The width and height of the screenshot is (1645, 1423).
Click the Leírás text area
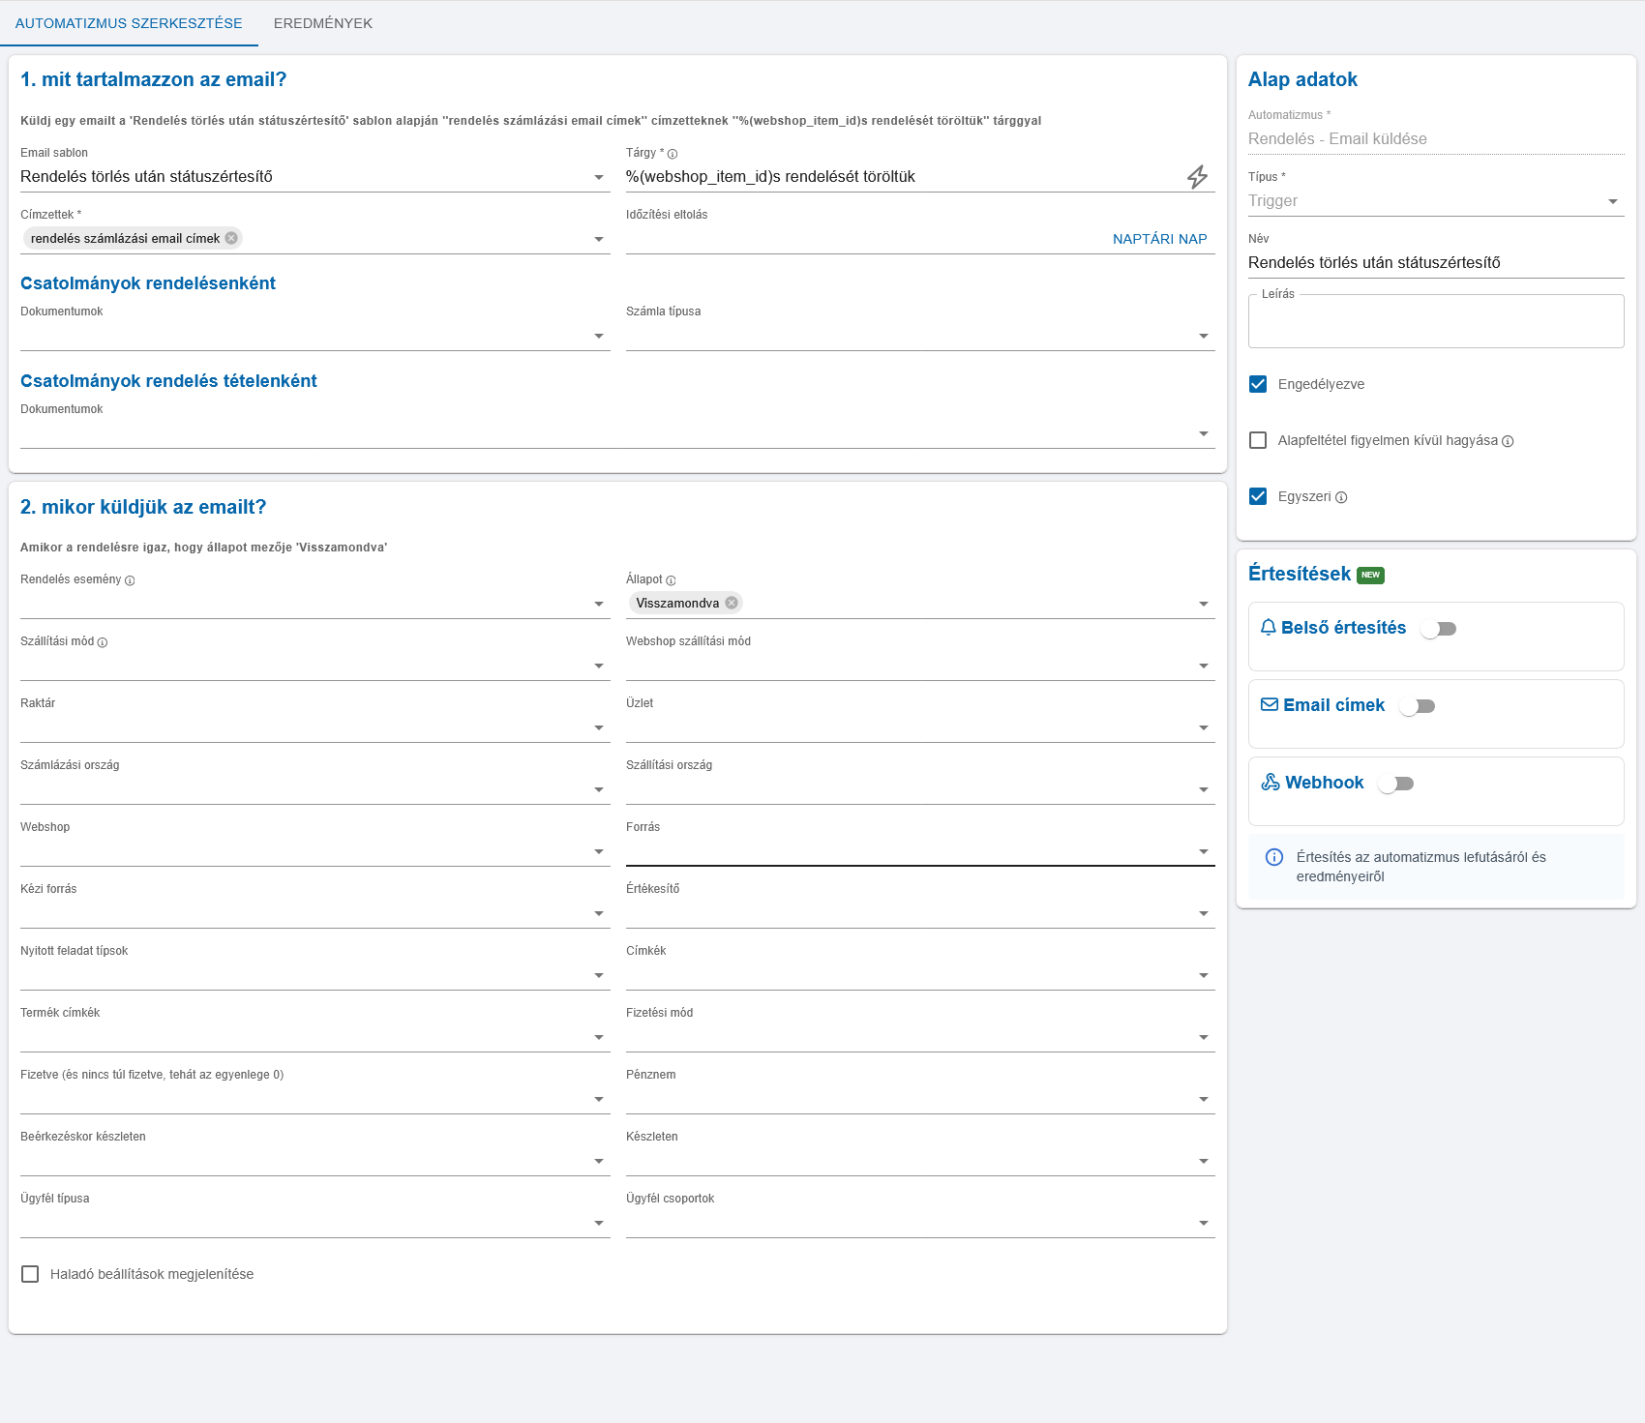pyautogui.click(x=1436, y=321)
